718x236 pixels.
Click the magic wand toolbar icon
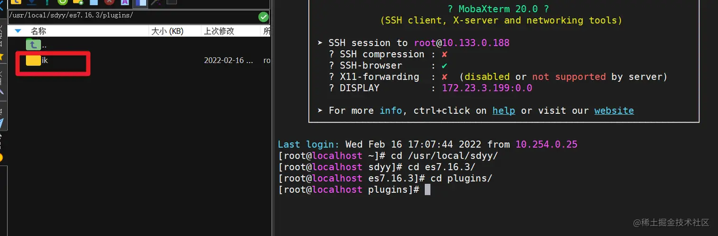click(155, 2)
